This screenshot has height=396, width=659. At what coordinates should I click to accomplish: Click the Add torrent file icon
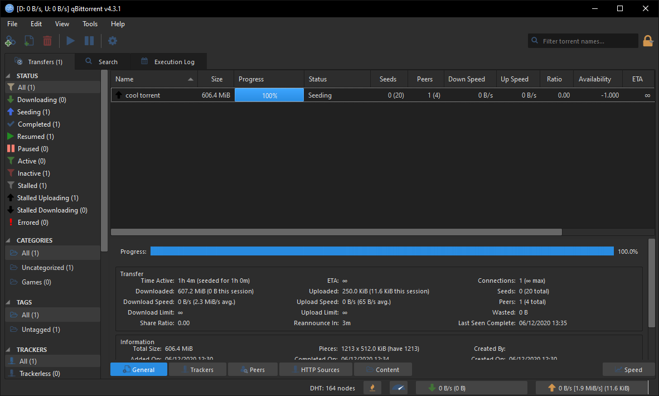(x=28, y=41)
